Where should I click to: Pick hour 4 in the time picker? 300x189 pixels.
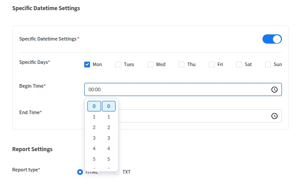(x=94, y=148)
